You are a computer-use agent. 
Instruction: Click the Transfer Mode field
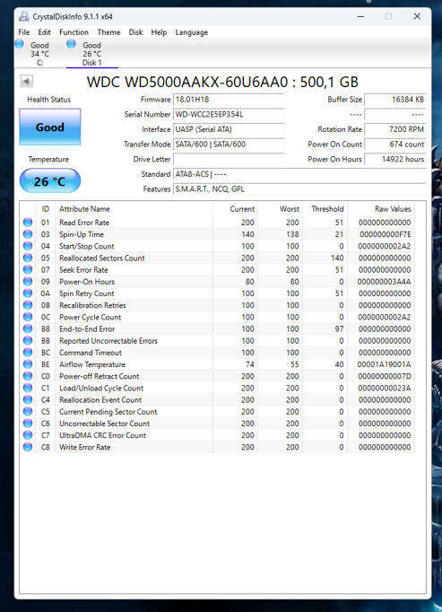(229, 144)
